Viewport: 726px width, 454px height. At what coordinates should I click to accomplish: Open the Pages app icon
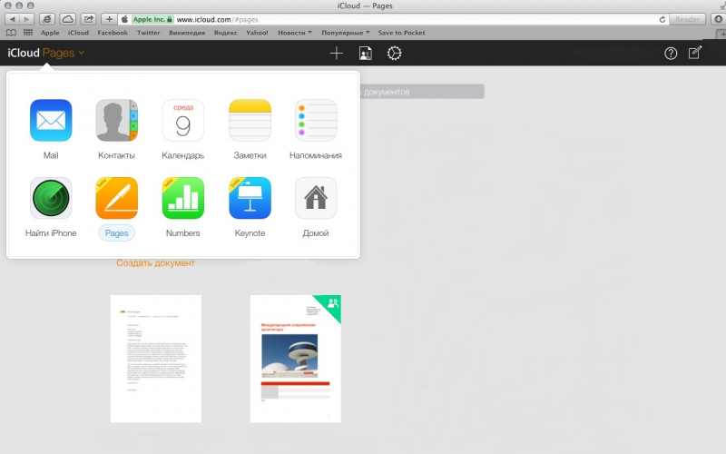coord(117,198)
